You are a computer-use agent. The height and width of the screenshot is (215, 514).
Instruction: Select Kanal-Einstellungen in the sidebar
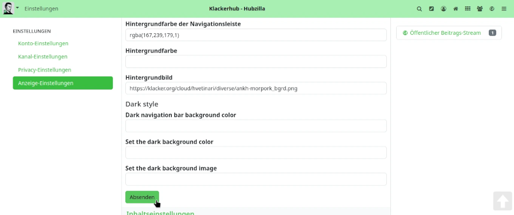(x=42, y=57)
